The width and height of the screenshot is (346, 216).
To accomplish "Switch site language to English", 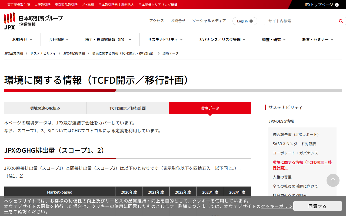I will click(x=245, y=21).
